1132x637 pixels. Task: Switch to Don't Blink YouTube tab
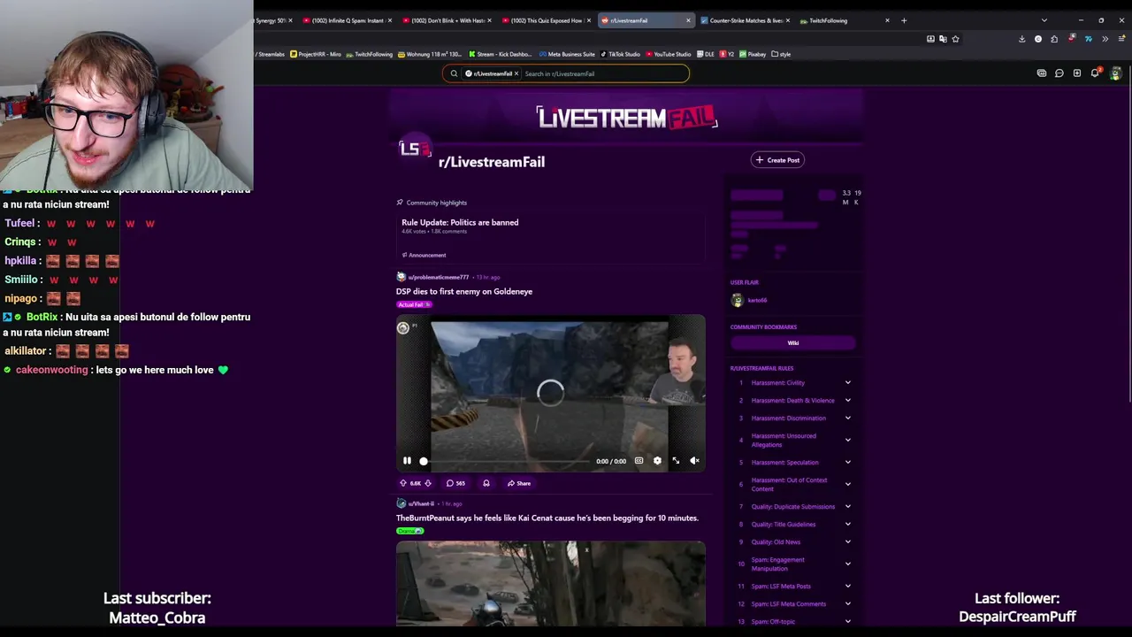point(447,20)
